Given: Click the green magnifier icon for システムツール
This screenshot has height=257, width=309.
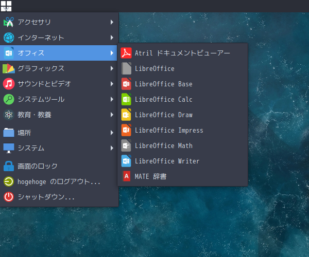Looking at the screenshot, I should click(9, 99).
